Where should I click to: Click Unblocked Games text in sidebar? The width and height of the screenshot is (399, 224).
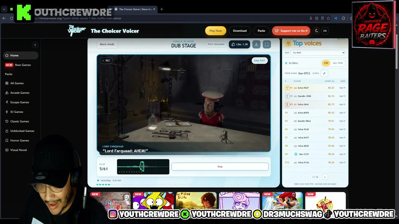[22, 131]
